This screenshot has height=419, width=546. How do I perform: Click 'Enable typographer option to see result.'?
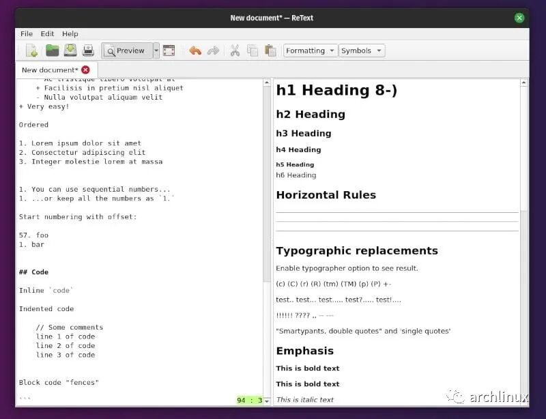click(x=347, y=268)
